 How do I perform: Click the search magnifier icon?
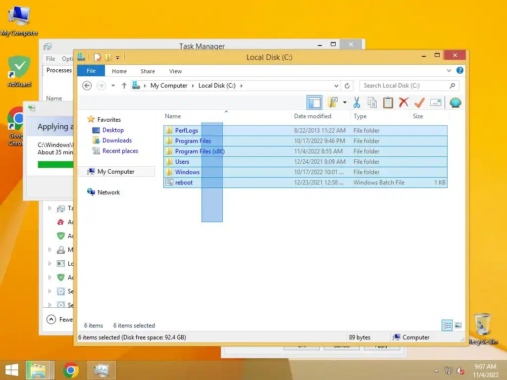[x=453, y=86]
